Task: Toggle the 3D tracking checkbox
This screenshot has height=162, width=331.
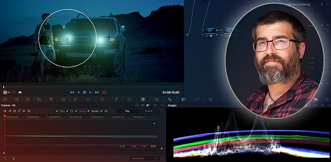Action: tap(101, 111)
